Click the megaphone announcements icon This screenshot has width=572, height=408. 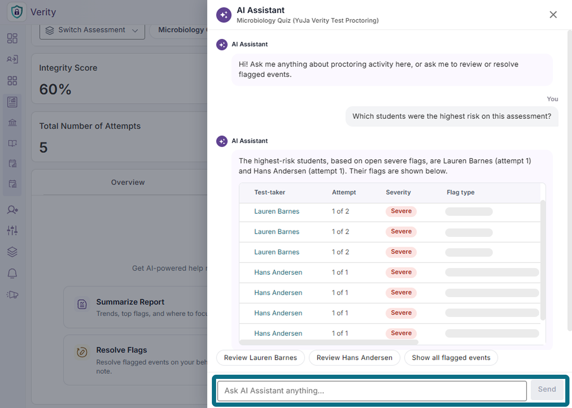12,295
